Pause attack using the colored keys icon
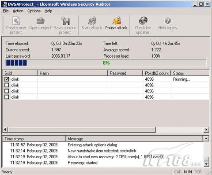 pyautogui.click(x=117, y=21)
